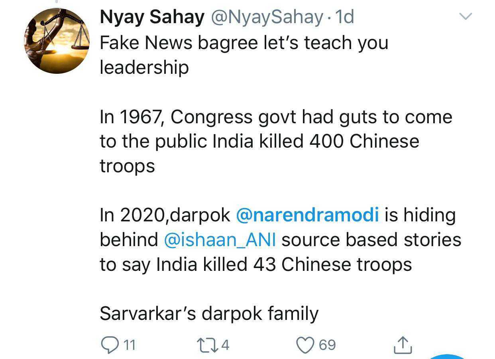The image size is (495, 359).
Task: Open the @ishaan_ANI mention
Action: point(220,240)
